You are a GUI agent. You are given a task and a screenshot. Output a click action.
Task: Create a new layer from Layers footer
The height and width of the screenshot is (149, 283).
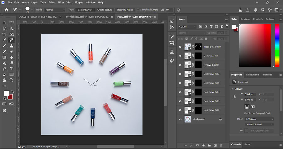(x=215, y=146)
